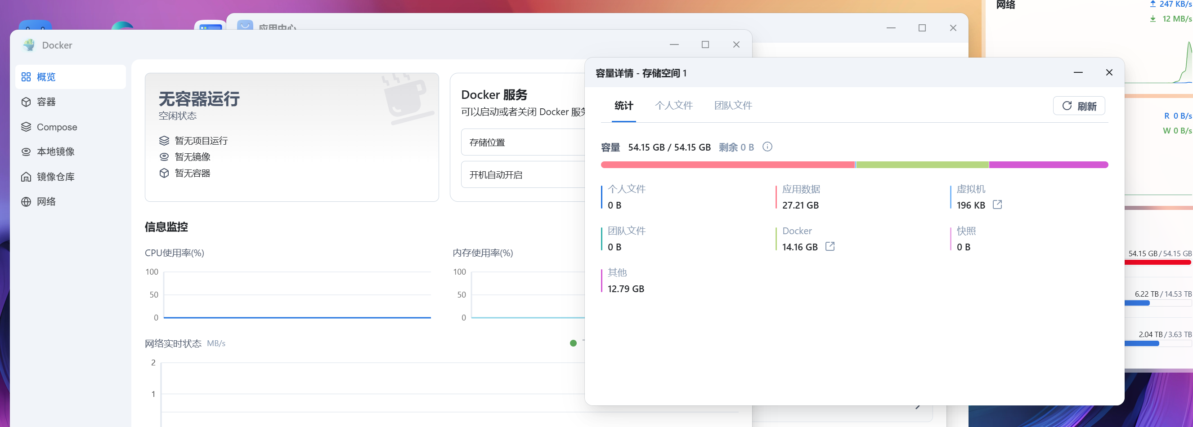Viewport: 1193px width, 427px height.
Task: Switch to the 个人文件 tab
Action: [x=674, y=106]
